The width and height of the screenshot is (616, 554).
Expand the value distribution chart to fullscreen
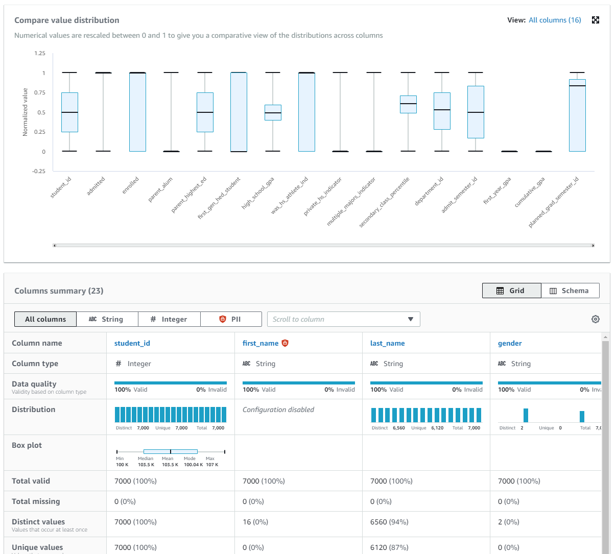tap(596, 20)
